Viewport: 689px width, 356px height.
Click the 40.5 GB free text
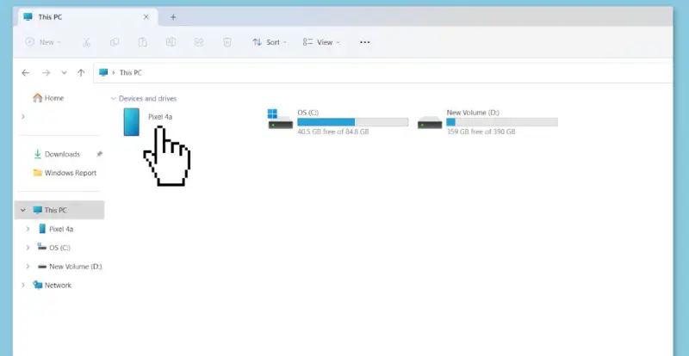333,132
